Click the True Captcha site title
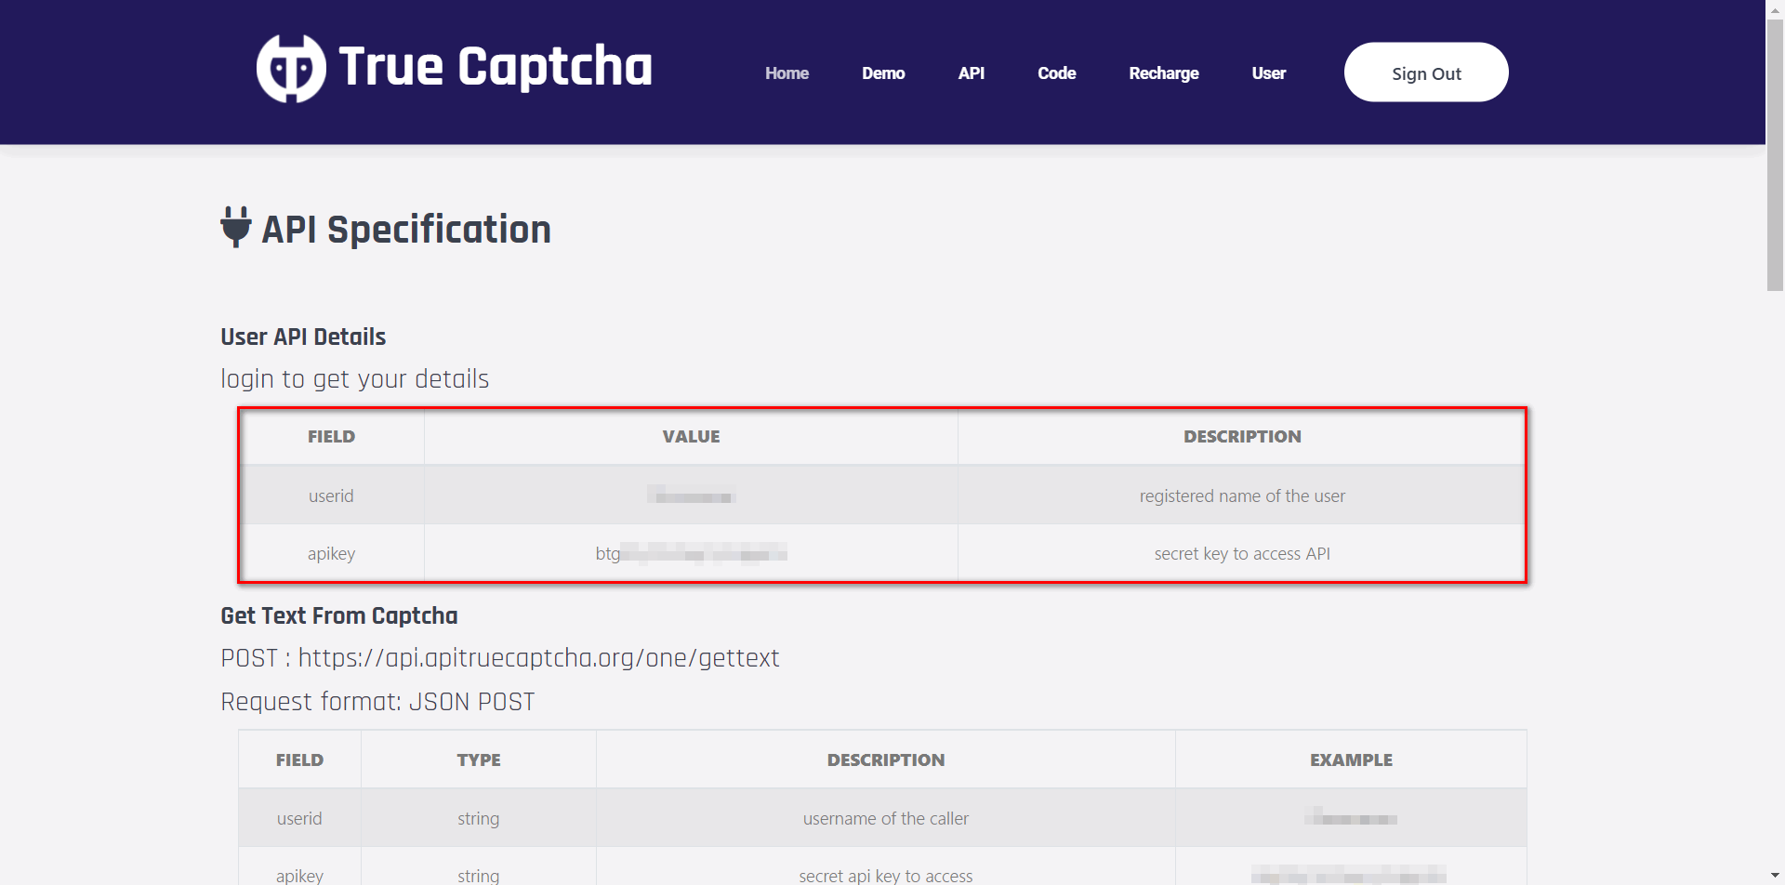Viewport: 1785px width, 885px height. point(496,67)
